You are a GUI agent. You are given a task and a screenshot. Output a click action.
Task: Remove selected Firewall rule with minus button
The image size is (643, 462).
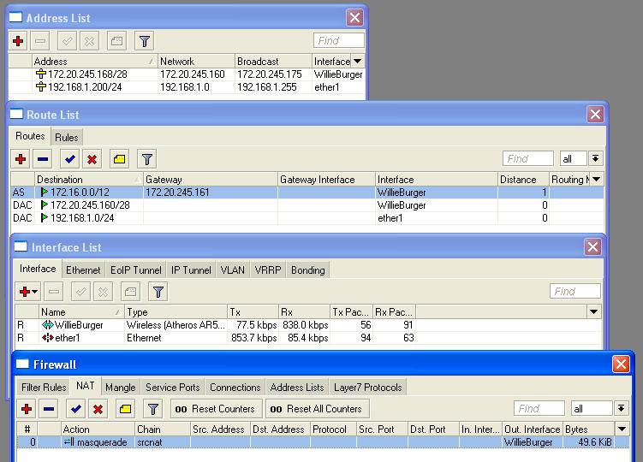[x=49, y=409]
